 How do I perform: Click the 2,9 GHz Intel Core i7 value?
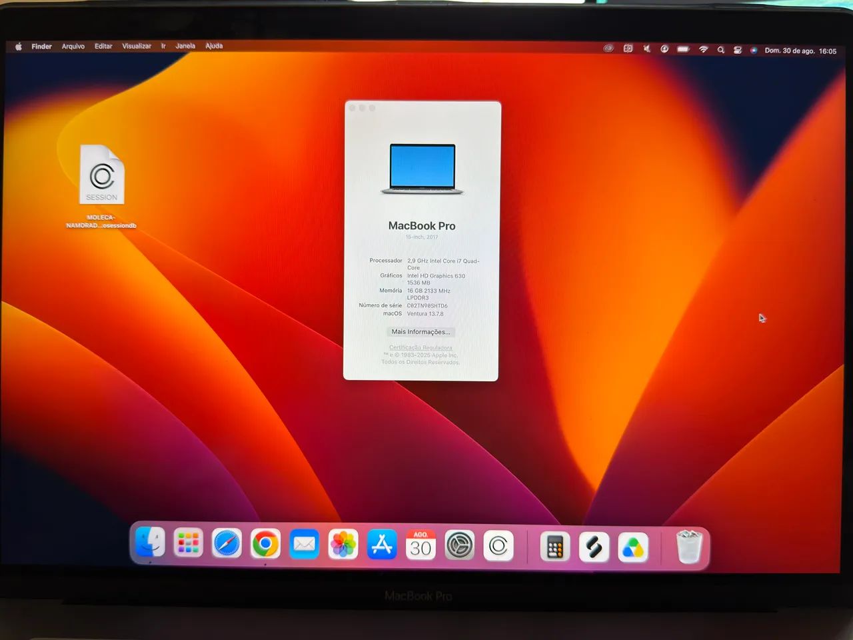(443, 264)
